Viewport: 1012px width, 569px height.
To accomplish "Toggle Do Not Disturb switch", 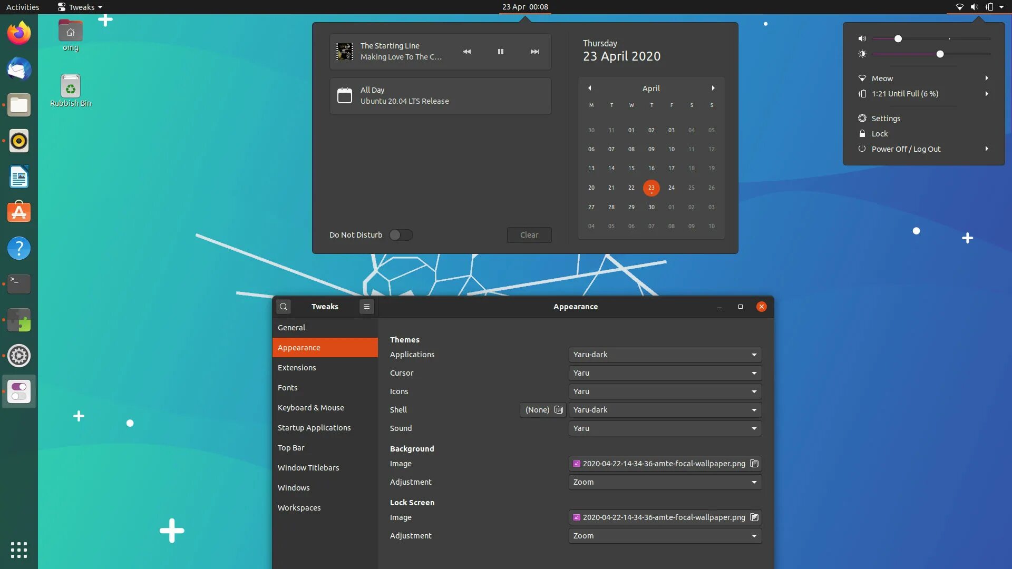I will (401, 235).
